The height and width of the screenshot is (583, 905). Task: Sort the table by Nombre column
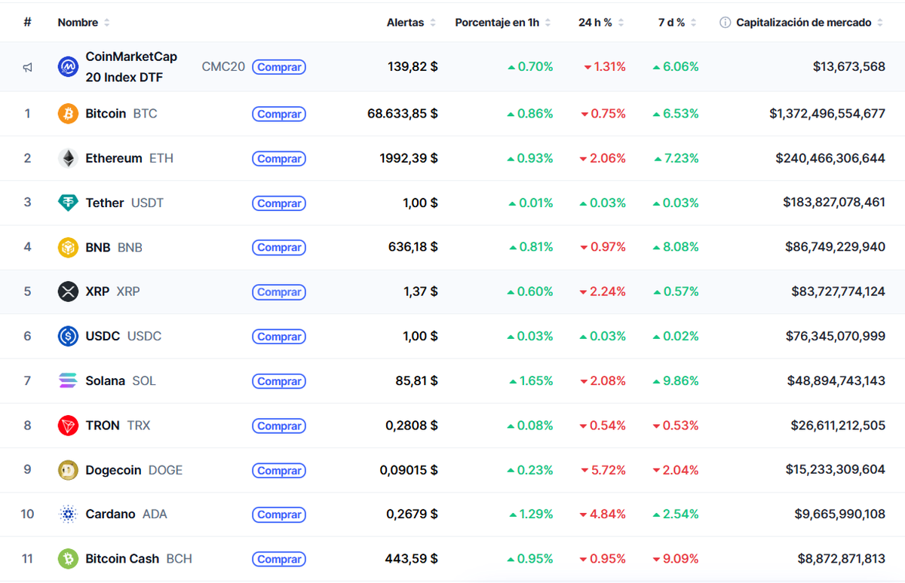(x=78, y=23)
